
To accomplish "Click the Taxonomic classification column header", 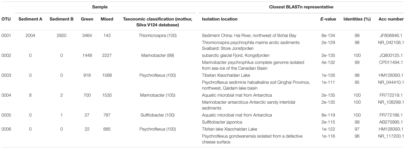I will [157, 22].
